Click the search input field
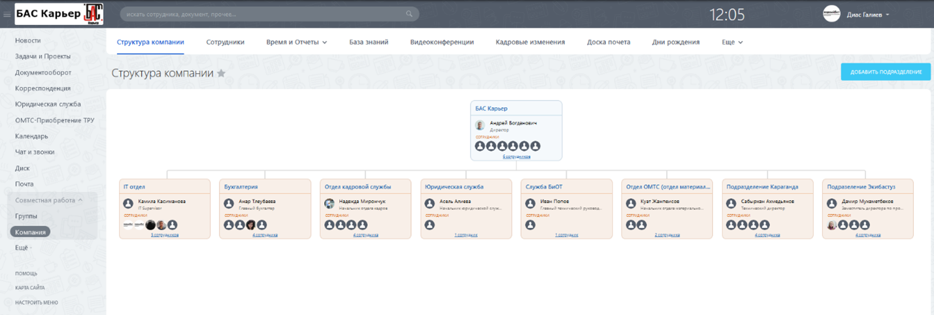This screenshot has width=934, height=315. [x=261, y=14]
